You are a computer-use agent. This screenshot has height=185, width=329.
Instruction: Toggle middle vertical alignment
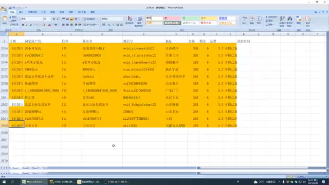[x=67, y=19]
